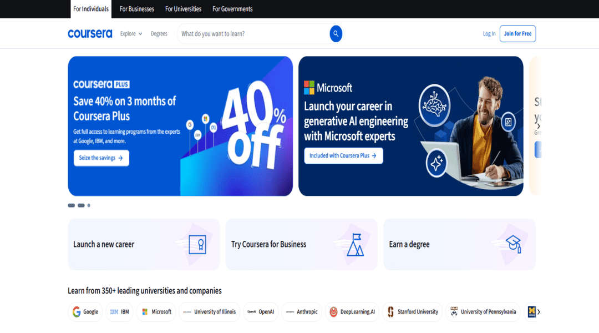Choose the Stanford University chip
The height and width of the screenshot is (333, 599).
413,311
